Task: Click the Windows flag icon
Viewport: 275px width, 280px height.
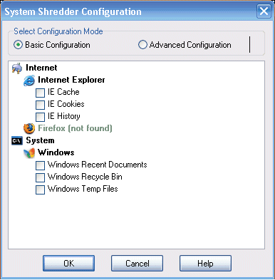Action: click(x=29, y=152)
